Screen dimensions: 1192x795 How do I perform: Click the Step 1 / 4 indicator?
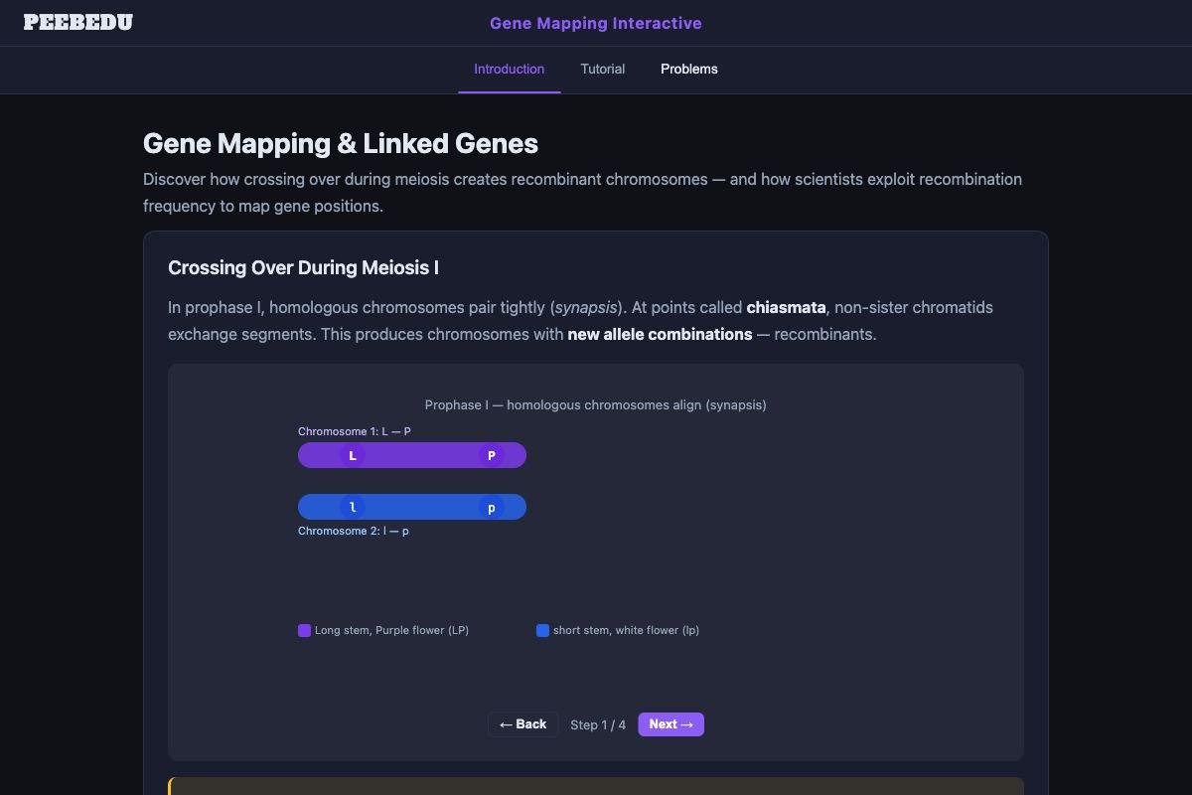tap(598, 724)
